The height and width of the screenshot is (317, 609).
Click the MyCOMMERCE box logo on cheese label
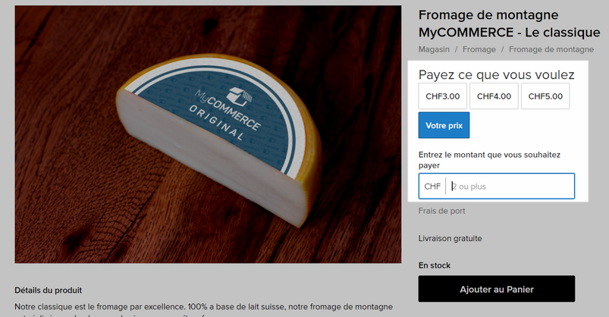click(x=238, y=96)
